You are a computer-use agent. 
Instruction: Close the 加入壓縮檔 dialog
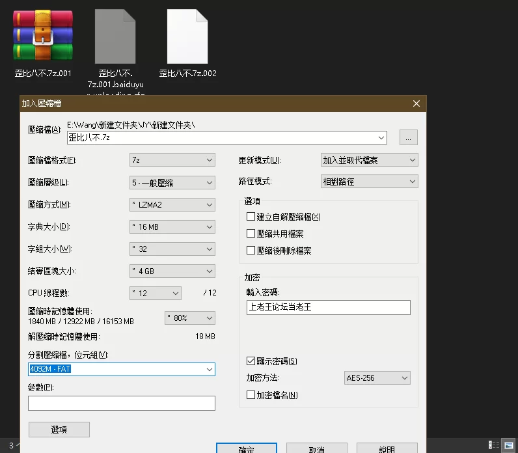click(416, 103)
